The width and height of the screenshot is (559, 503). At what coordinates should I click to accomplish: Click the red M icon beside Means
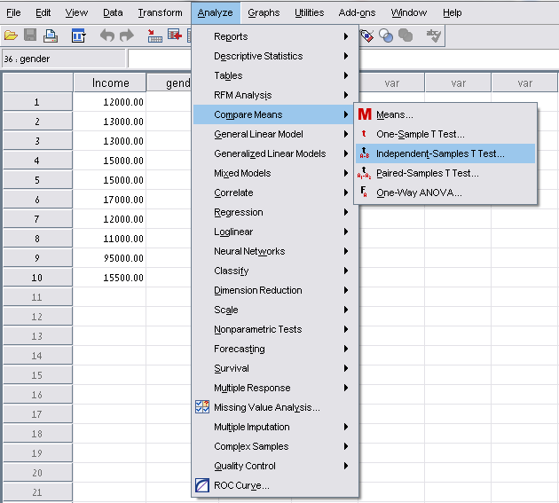[365, 114]
